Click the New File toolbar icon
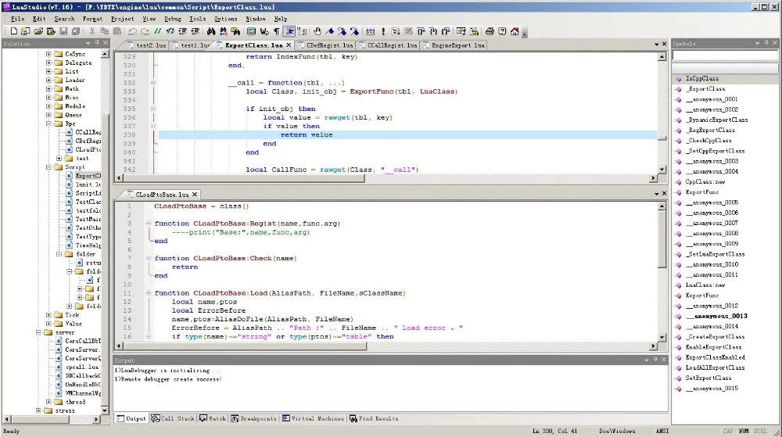 pos(15,31)
